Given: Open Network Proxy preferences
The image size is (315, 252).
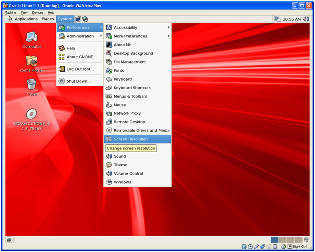Looking at the screenshot, I should point(137,113).
